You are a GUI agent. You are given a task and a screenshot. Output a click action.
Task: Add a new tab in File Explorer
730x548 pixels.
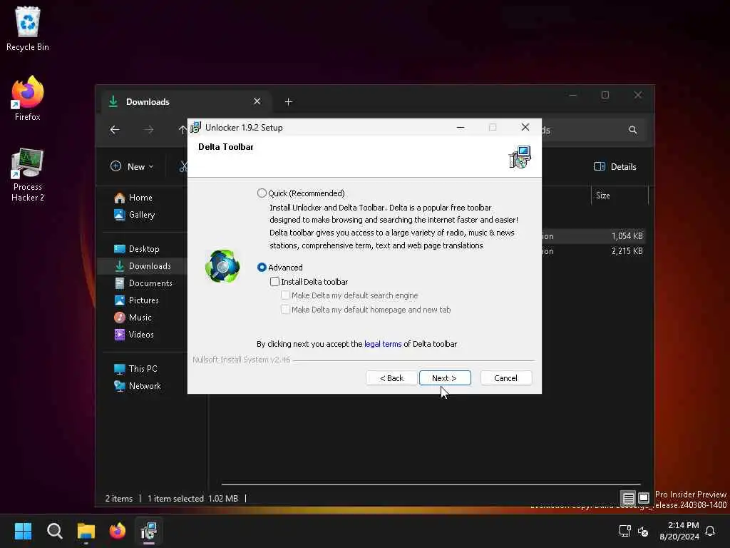click(289, 101)
